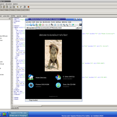Open the Bookmarks menu in Konqueror

coord(47,22)
